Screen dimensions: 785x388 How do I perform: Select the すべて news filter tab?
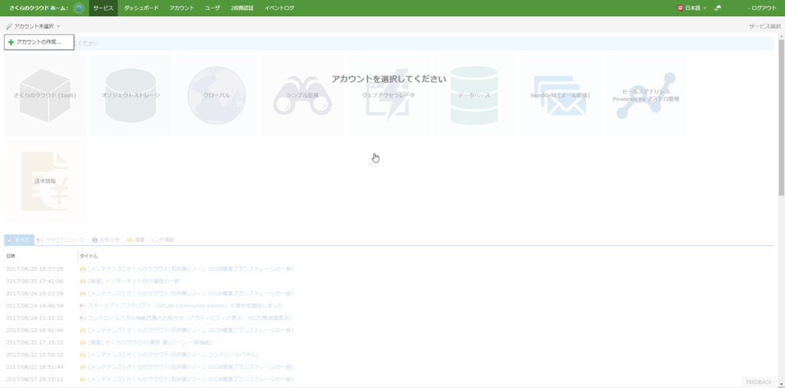point(19,240)
